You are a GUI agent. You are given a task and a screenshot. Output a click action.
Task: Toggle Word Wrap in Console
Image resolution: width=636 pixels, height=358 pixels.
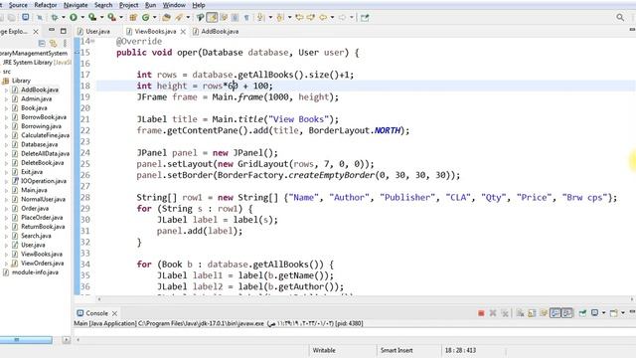click(544, 313)
